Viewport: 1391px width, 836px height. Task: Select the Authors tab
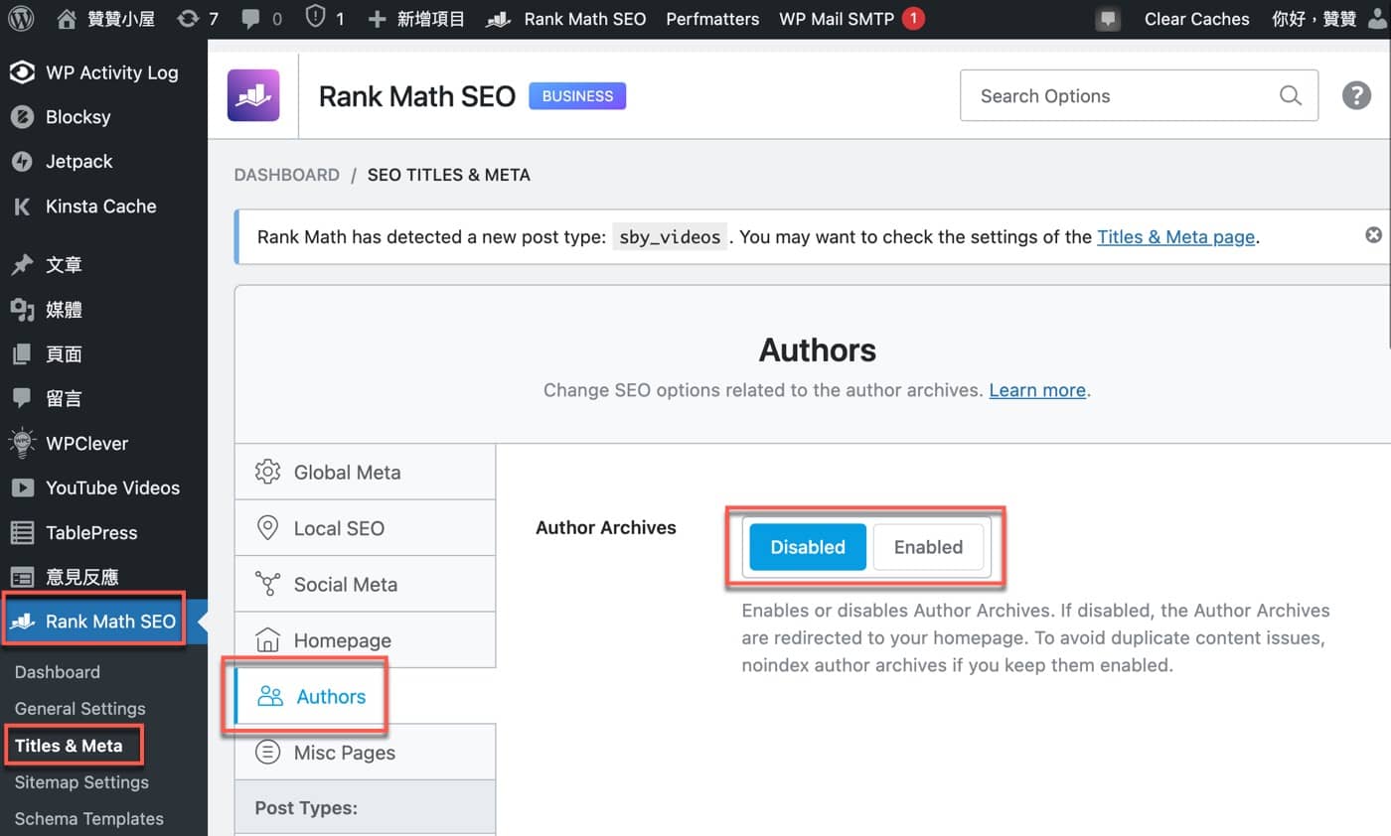[x=365, y=696]
